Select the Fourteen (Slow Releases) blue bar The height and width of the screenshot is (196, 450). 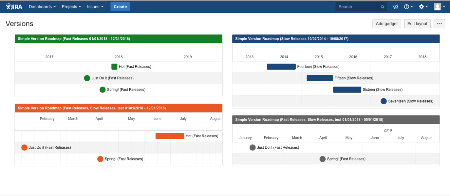281,67
